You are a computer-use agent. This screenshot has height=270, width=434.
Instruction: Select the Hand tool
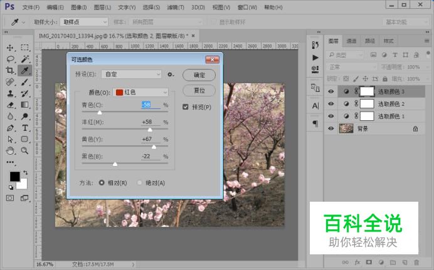tap(10, 150)
